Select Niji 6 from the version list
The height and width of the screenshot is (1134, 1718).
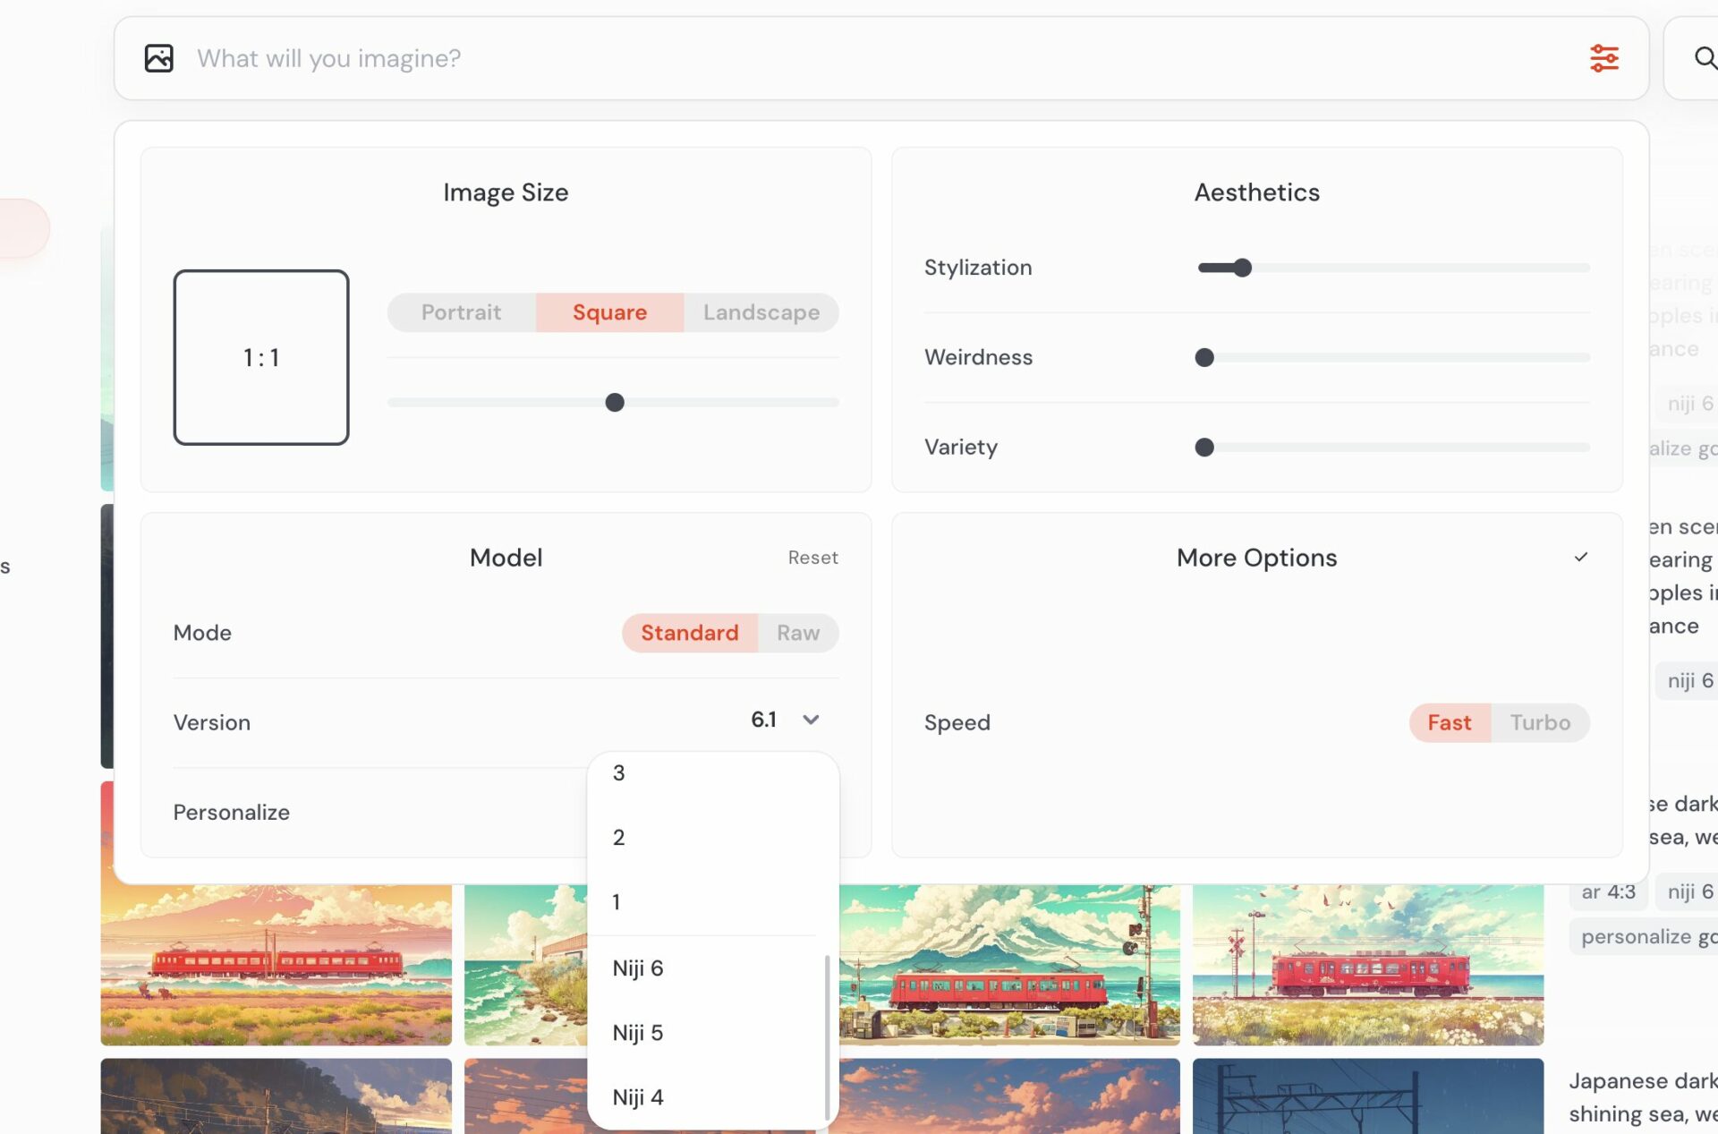pyautogui.click(x=638, y=968)
